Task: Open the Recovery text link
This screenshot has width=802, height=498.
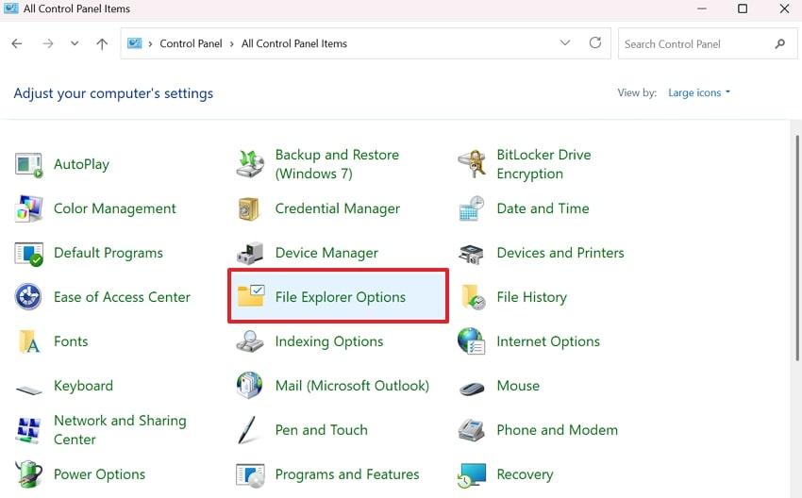Action: click(x=525, y=474)
